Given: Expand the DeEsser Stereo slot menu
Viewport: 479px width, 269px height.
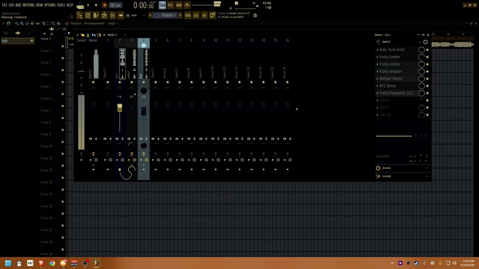Looking at the screenshot, I should [377, 78].
